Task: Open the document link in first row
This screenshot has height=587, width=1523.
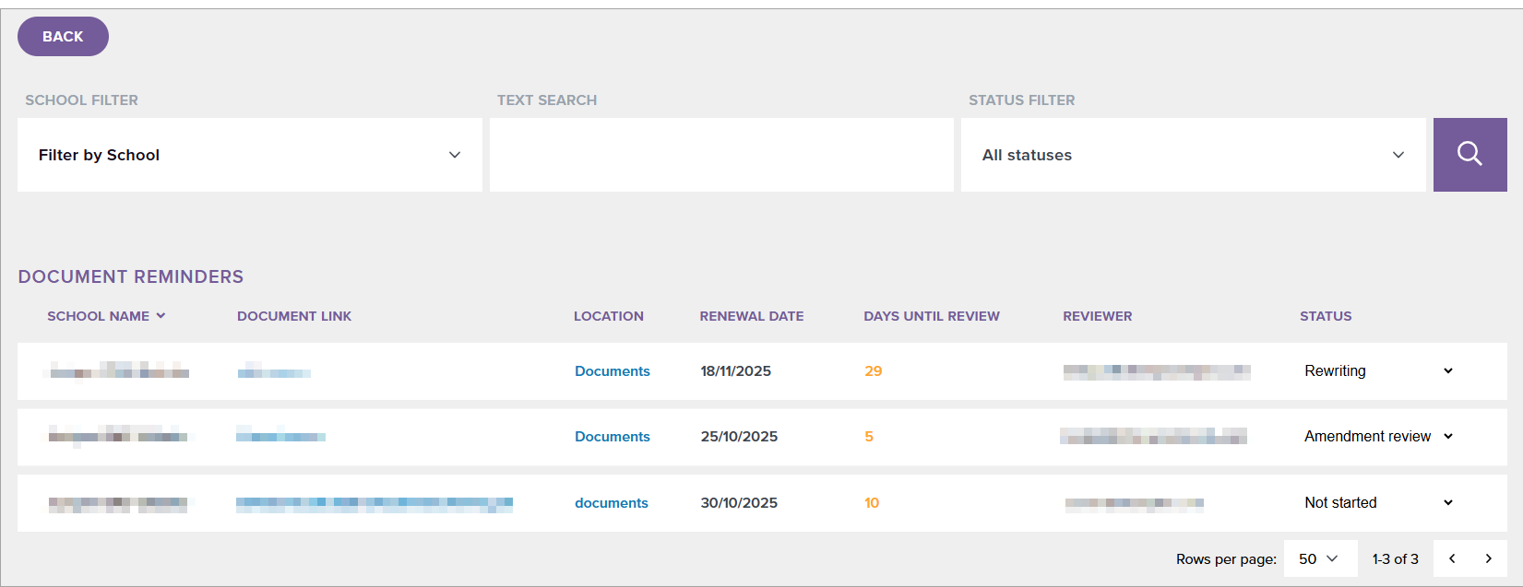Action: point(274,372)
